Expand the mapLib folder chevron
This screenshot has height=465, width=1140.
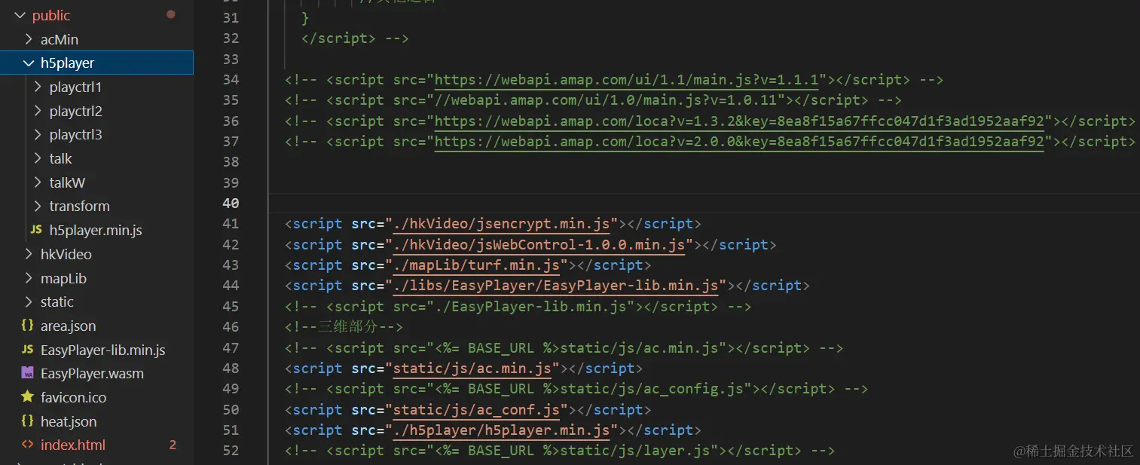pyautogui.click(x=29, y=278)
